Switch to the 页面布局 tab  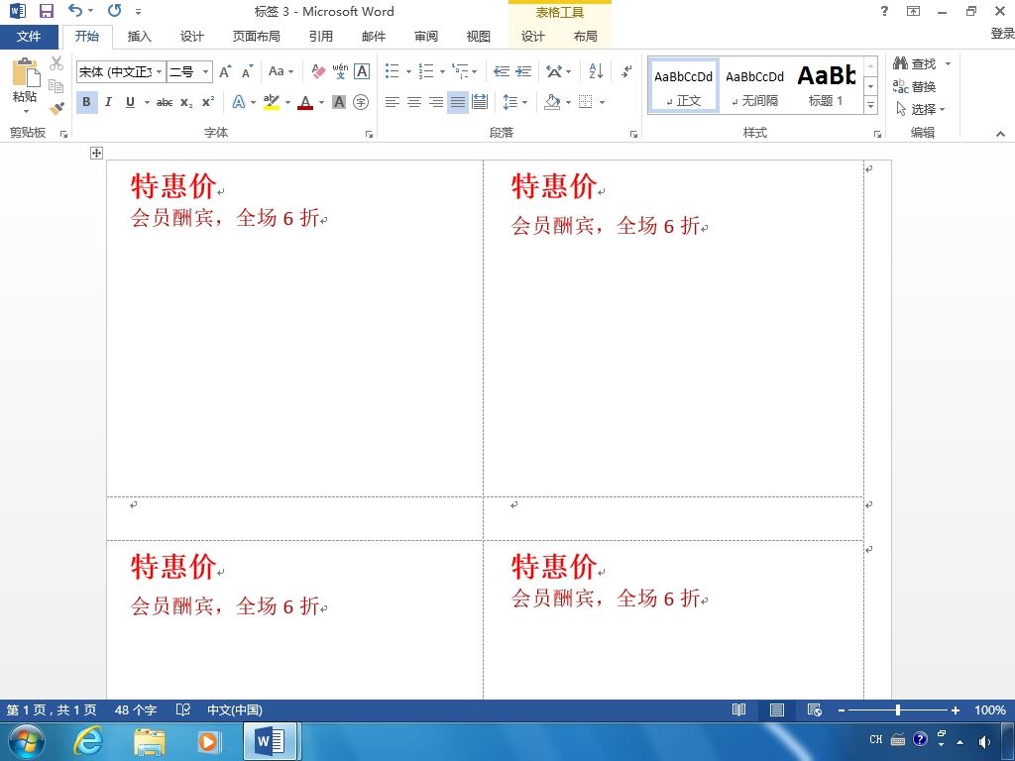(x=257, y=37)
